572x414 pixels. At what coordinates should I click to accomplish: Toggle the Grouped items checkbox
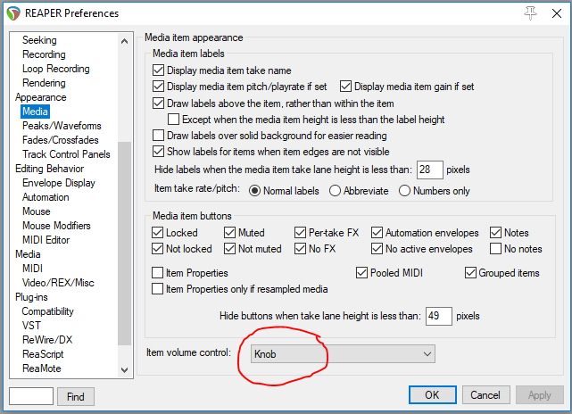coord(470,272)
